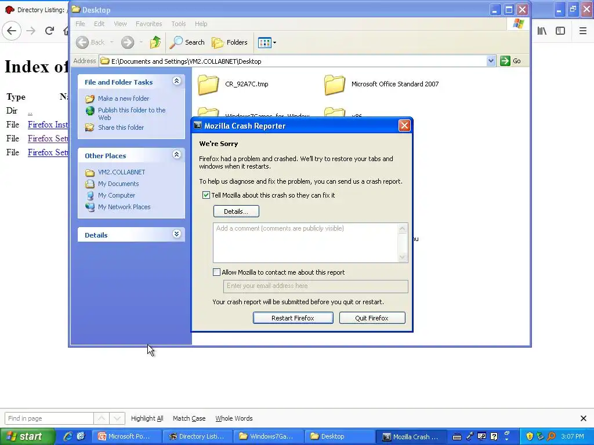Open Edit menu in Desktop explorer window

[x=99, y=23]
